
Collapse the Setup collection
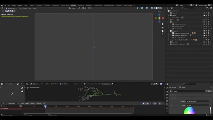(169, 15)
